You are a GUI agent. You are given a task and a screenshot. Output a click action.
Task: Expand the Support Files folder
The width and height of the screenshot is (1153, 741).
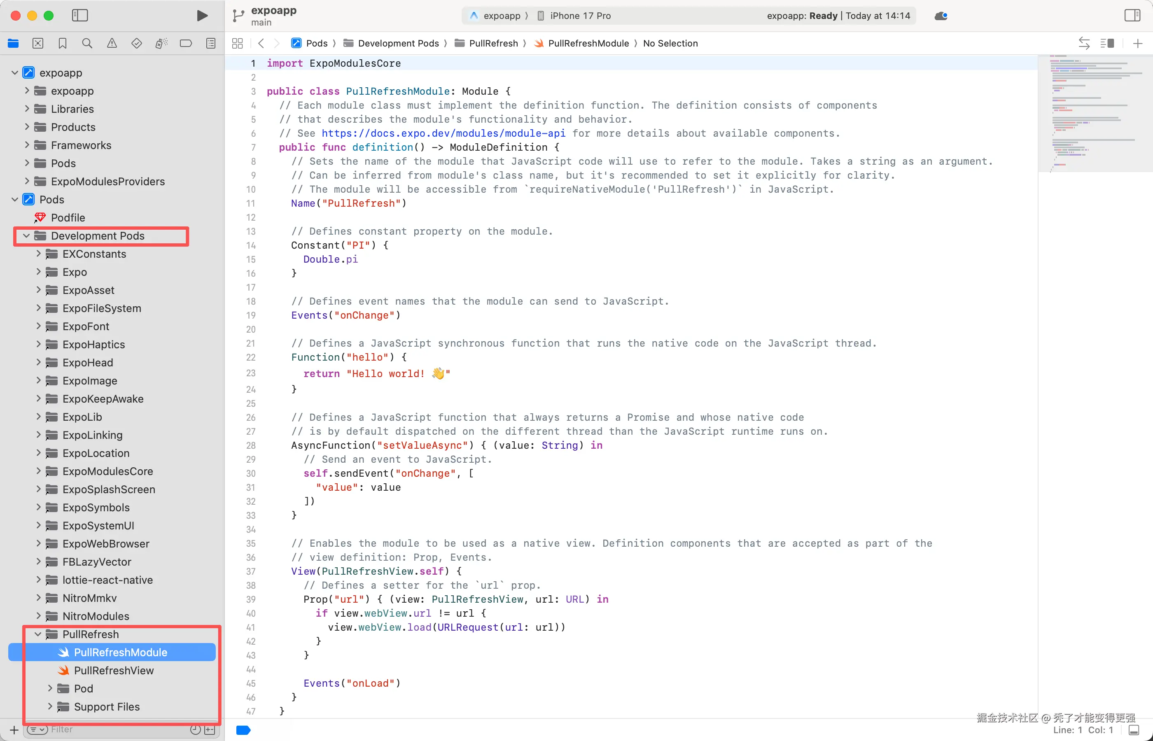[50, 706]
